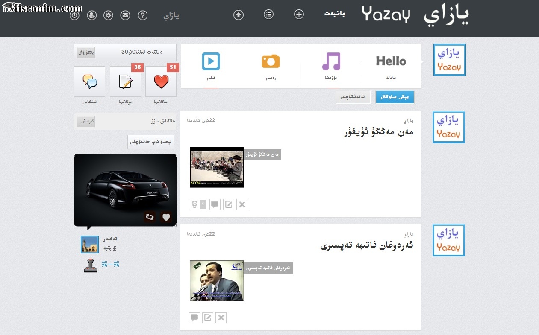Viewport: 539px width, 335px height.
Task: Click the gray caption on first post thumbnail
Action: click(262, 154)
